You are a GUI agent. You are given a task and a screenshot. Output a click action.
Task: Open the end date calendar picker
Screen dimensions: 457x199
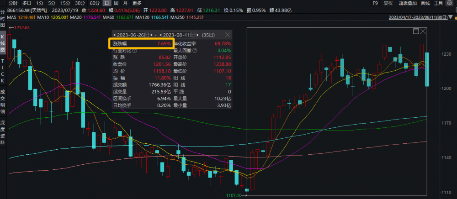(192, 35)
